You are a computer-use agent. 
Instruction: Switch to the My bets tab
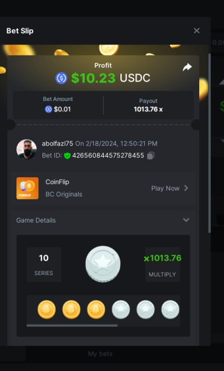[x=100, y=354]
